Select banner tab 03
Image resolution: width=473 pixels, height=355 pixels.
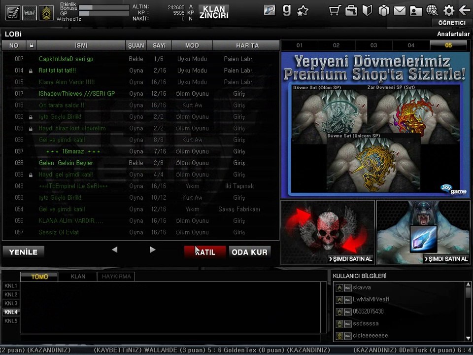374,45
